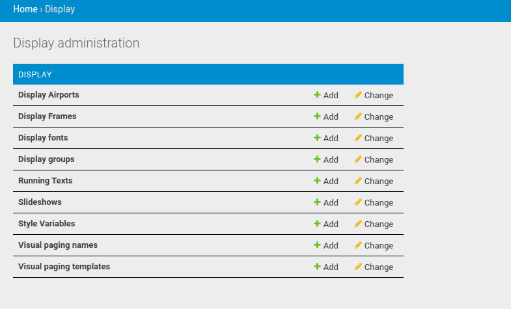The height and width of the screenshot is (309, 511).
Task: Open the Slideshows model link
Action: pos(40,202)
